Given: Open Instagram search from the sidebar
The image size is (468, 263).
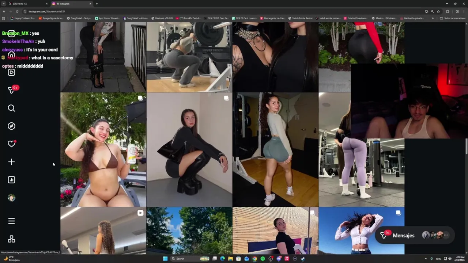Looking at the screenshot, I should coord(11,108).
